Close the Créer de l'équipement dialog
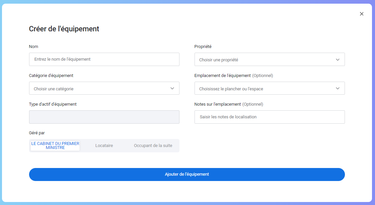 point(361,14)
